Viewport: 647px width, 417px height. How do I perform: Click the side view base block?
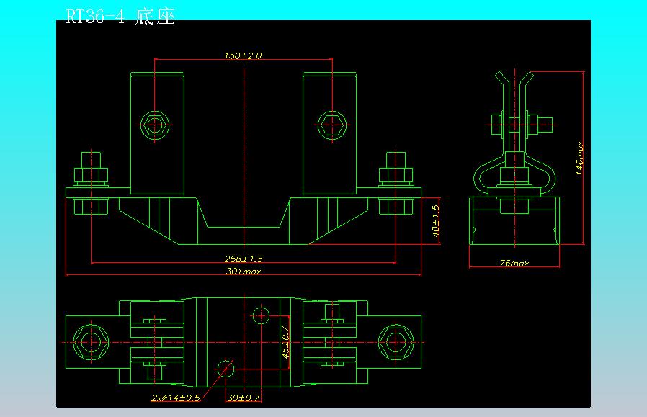tap(514, 220)
